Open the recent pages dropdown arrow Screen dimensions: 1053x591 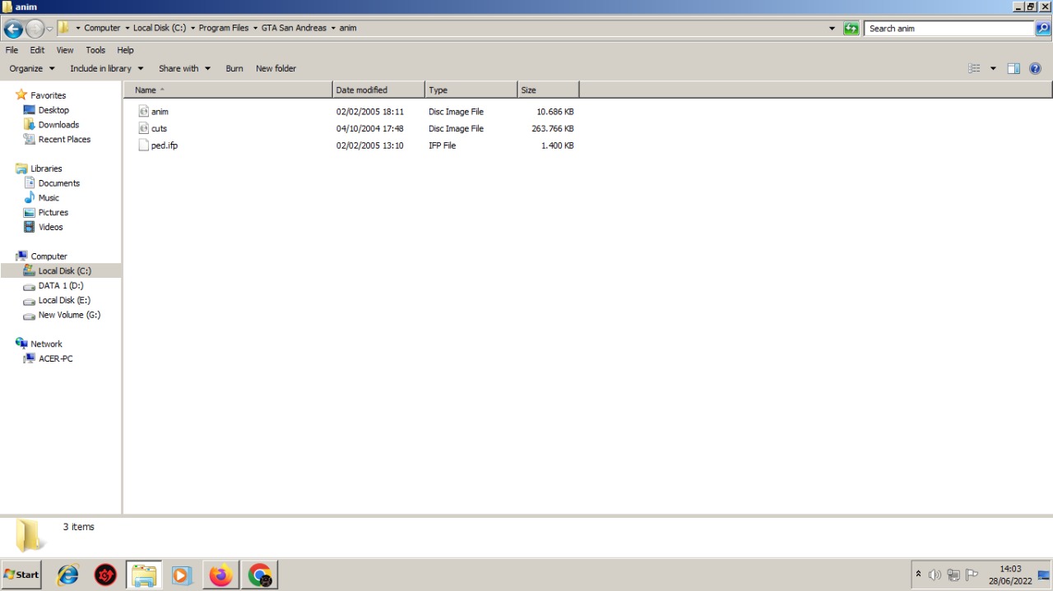(x=50, y=29)
